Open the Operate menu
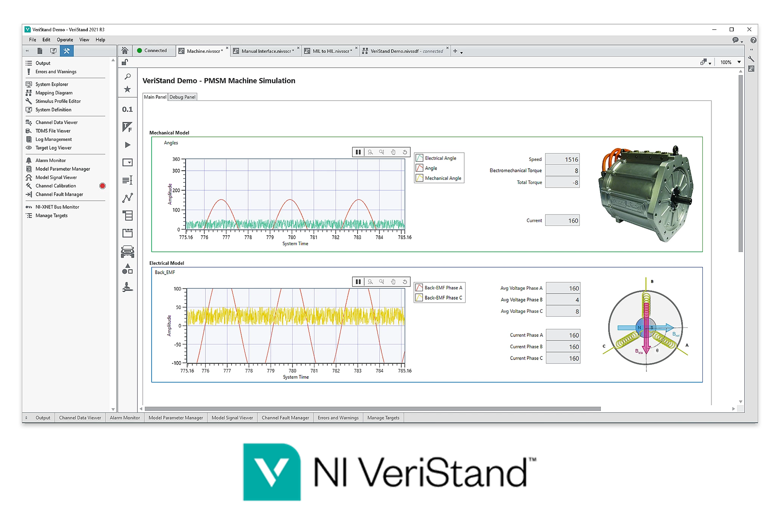The width and height of the screenshot is (780, 520). [x=65, y=40]
